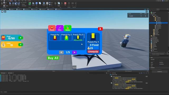Select ServerScriptService in the Explorer
This screenshot has height=95, width=169.
point(156,41)
